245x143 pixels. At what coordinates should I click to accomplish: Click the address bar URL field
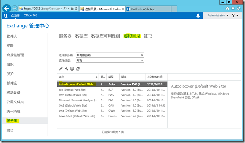tap(43, 9)
